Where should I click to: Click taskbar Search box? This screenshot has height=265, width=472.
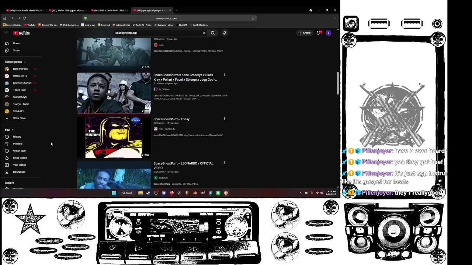coord(128,193)
